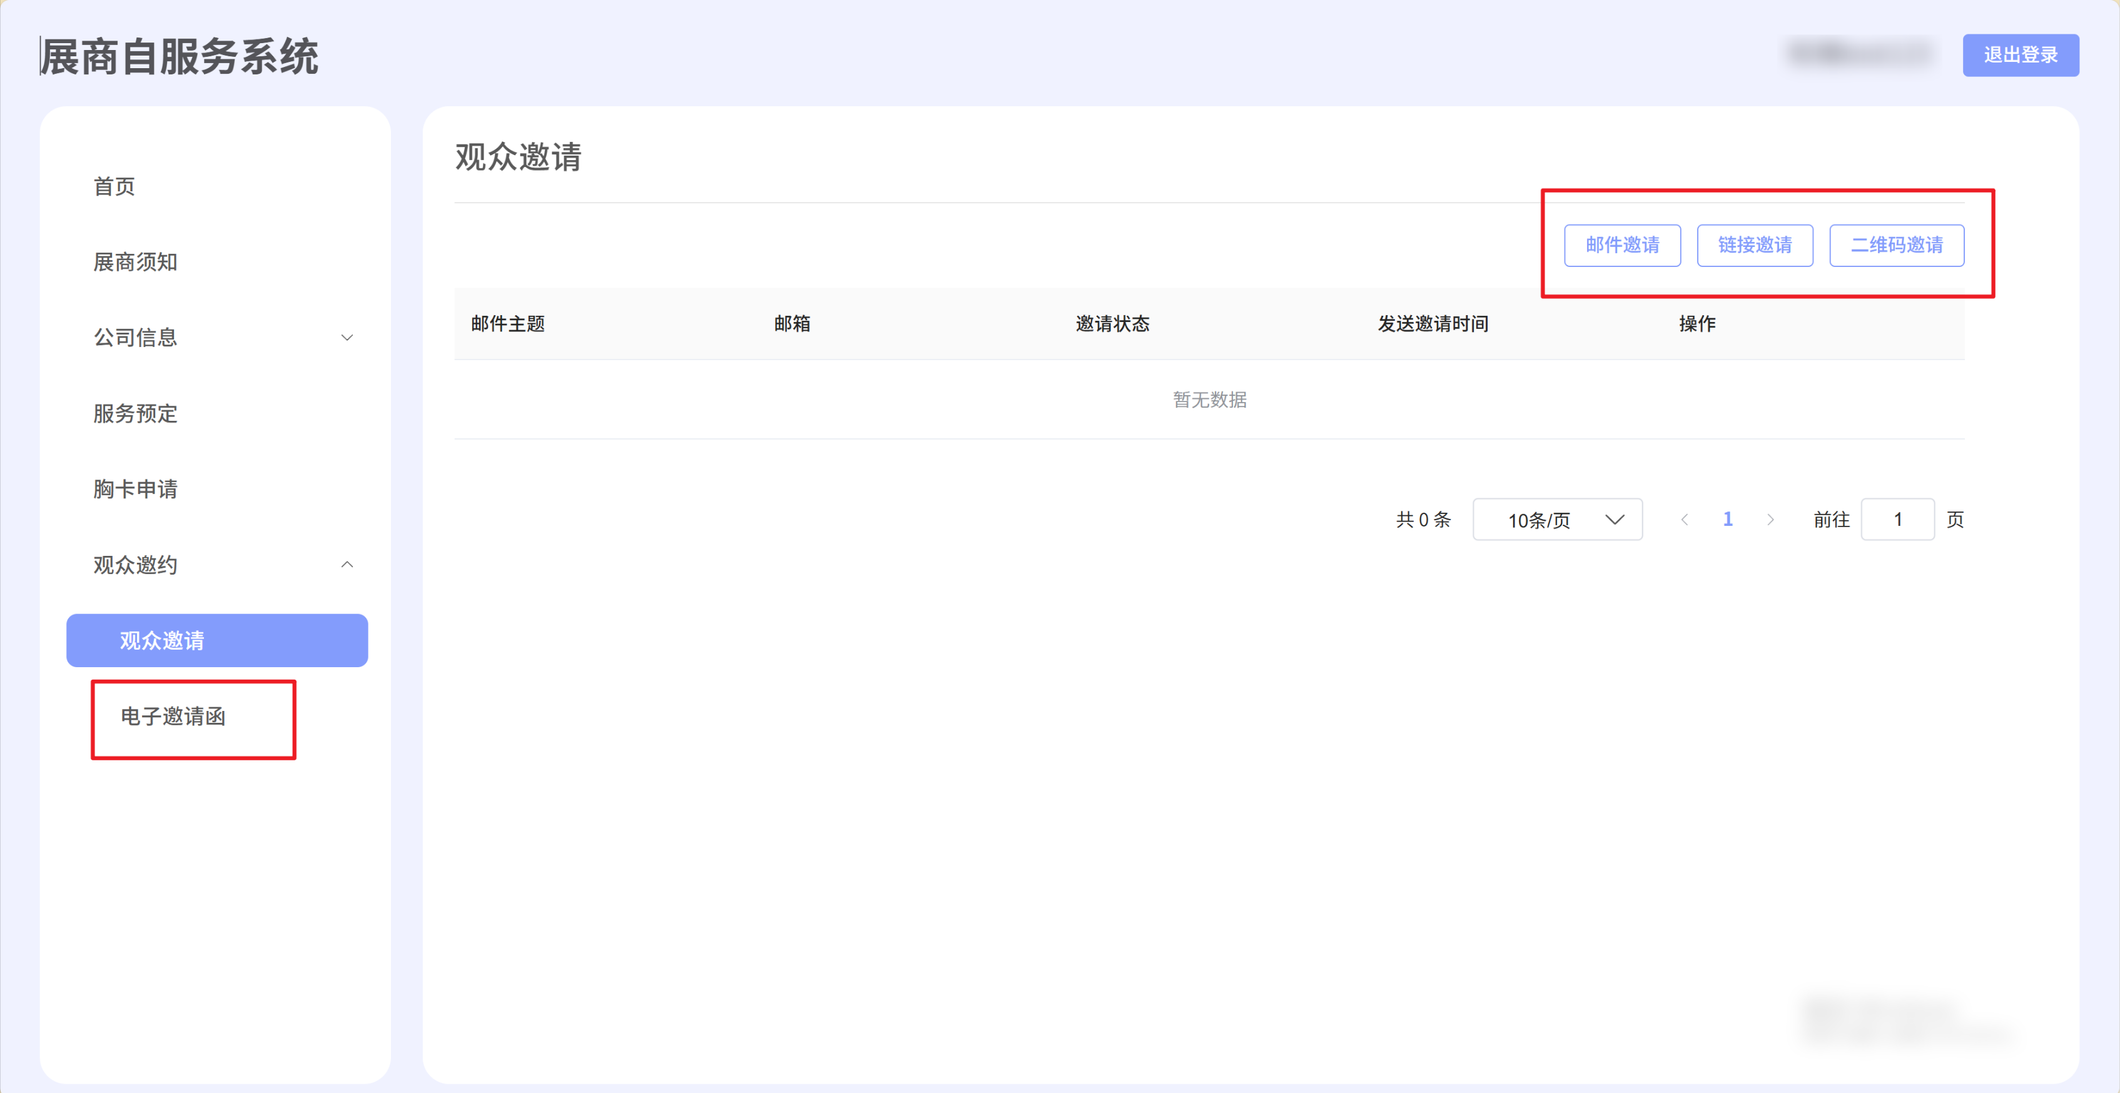2120x1093 pixels.
Task: Open 服务预定 menu item
Action: pos(136,414)
